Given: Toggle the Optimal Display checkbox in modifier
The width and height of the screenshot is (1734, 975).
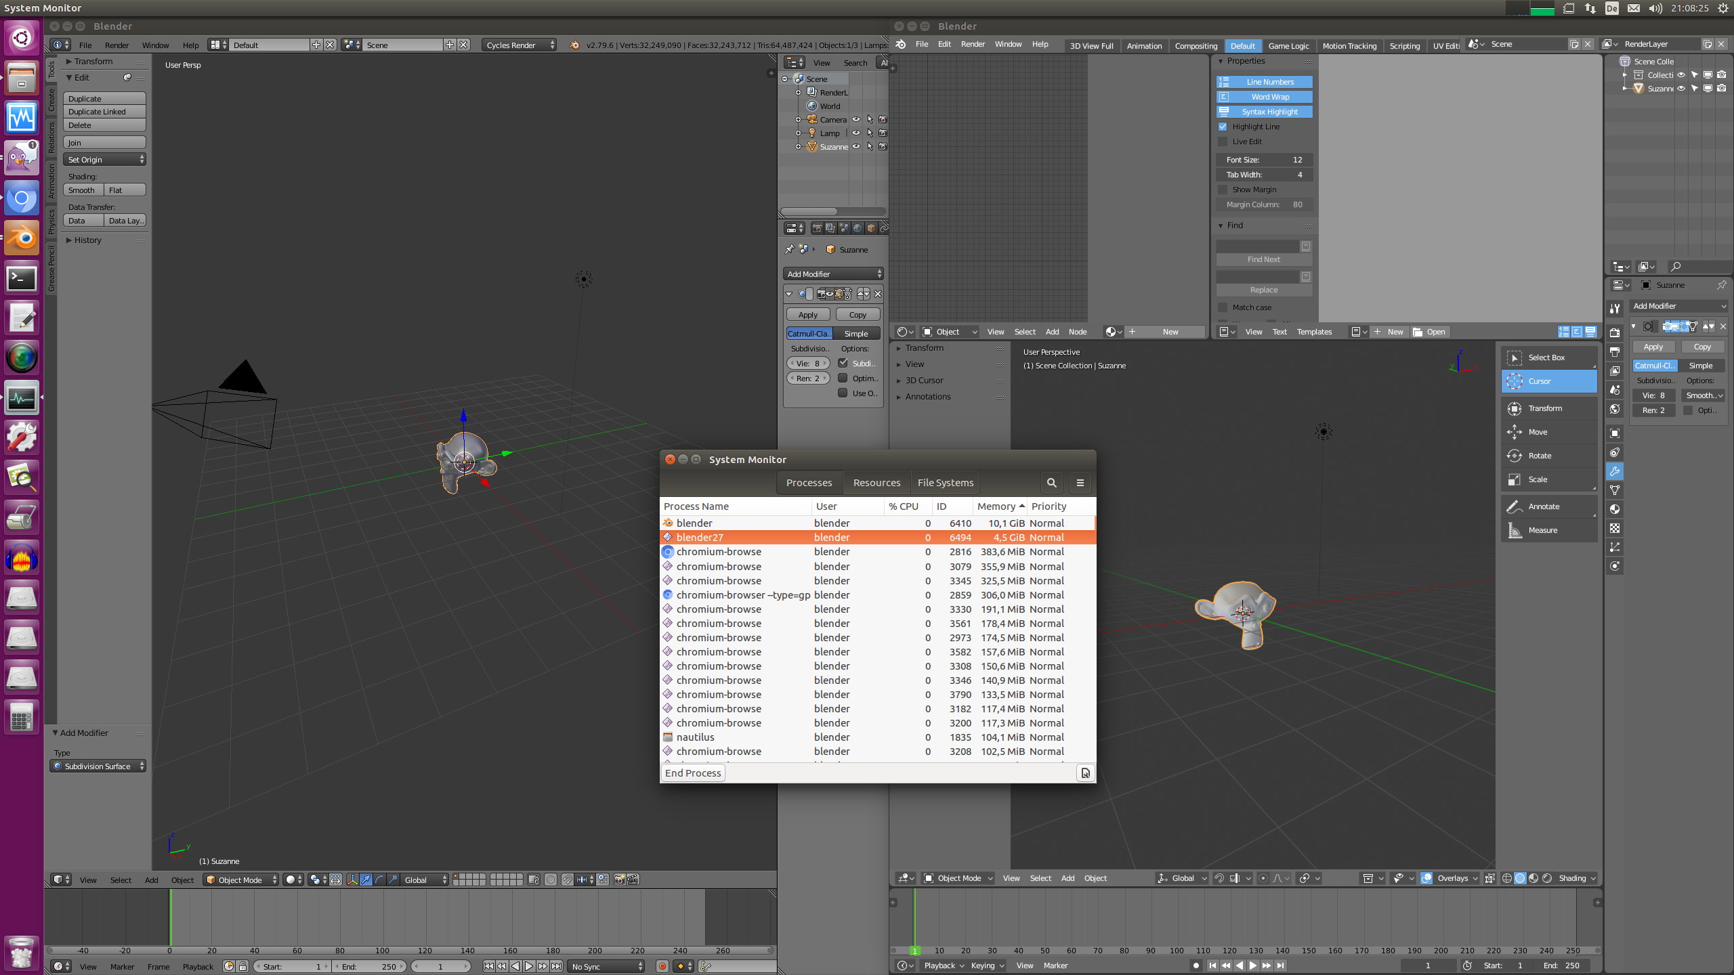Looking at the screenshot, I should 843,378.
